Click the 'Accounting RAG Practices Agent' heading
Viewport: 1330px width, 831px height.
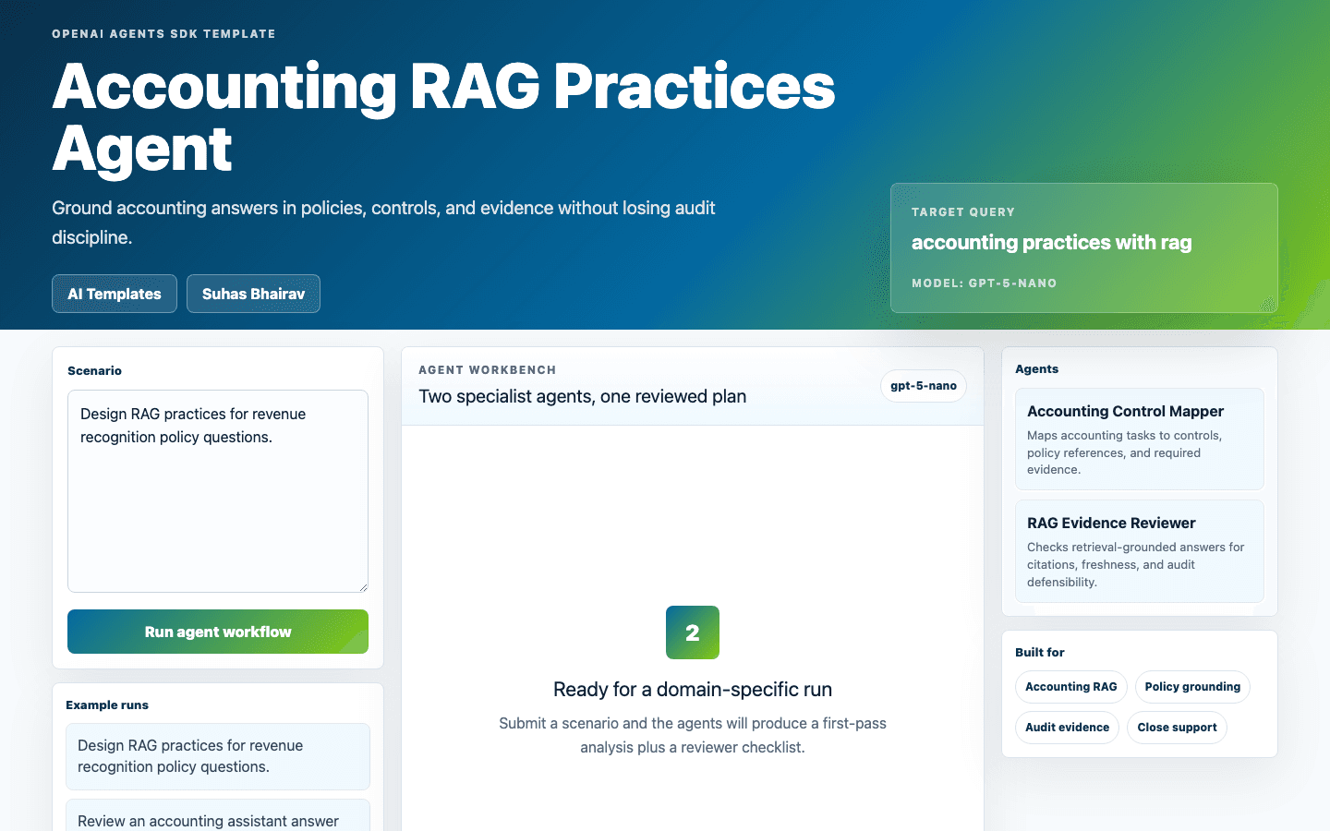tap(443, 117)
